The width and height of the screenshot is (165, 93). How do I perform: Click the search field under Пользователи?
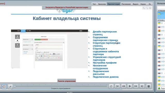[x=161, y=7]
